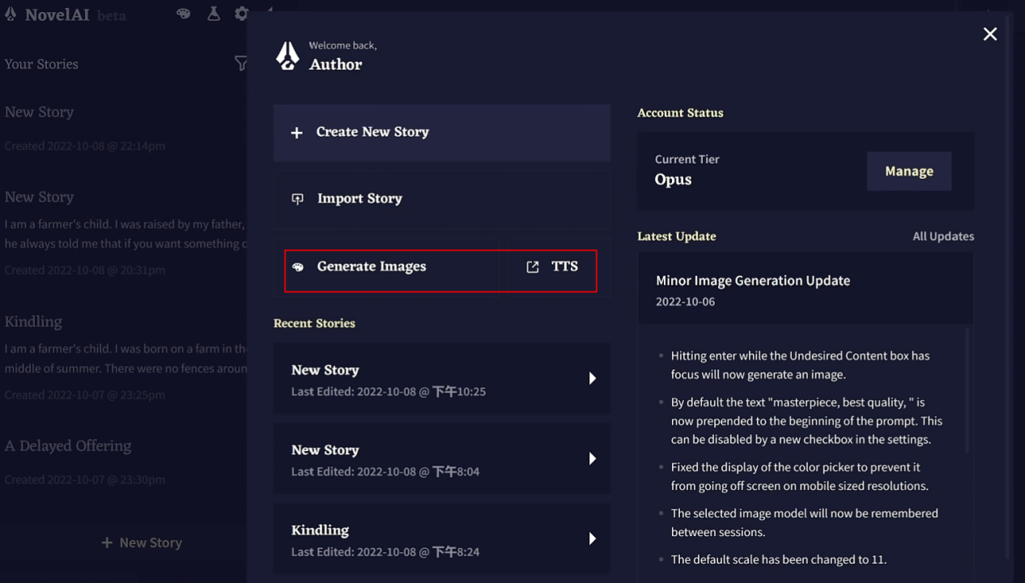Close the welcome dialog with the X
The height and width of the screenshot is (583, 1025).
point(989,34)
